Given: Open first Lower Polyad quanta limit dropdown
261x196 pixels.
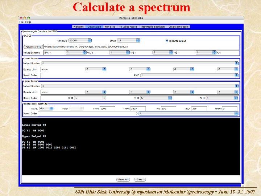Looking at the screenshot, I should pos(96,69).
